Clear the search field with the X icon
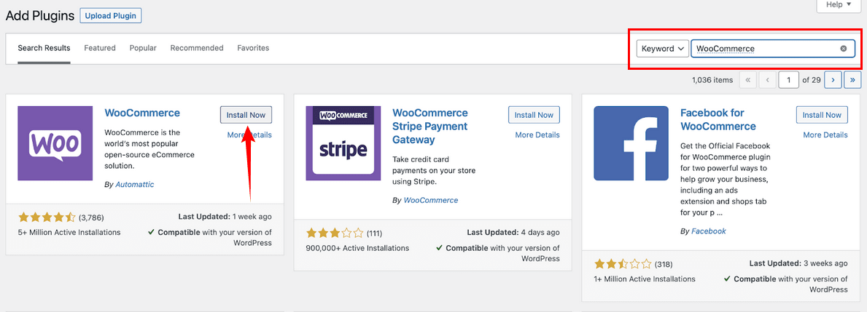This screenshot has width=867, height=312. 844,49
